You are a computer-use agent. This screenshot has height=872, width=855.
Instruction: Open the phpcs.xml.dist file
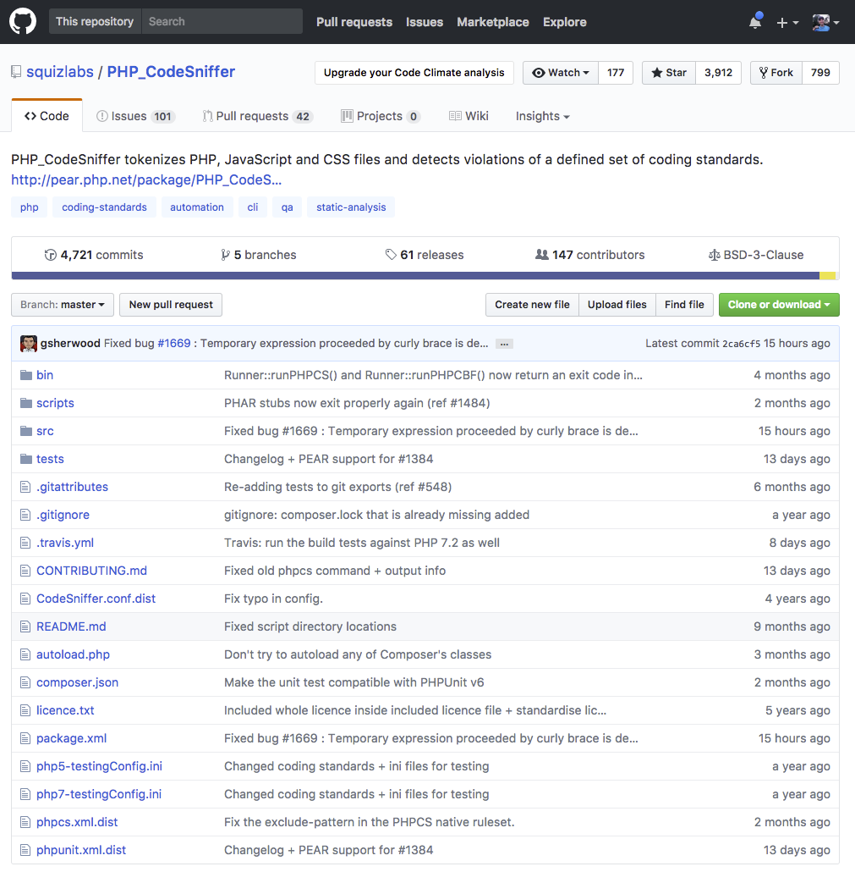(x=77, y=822)
